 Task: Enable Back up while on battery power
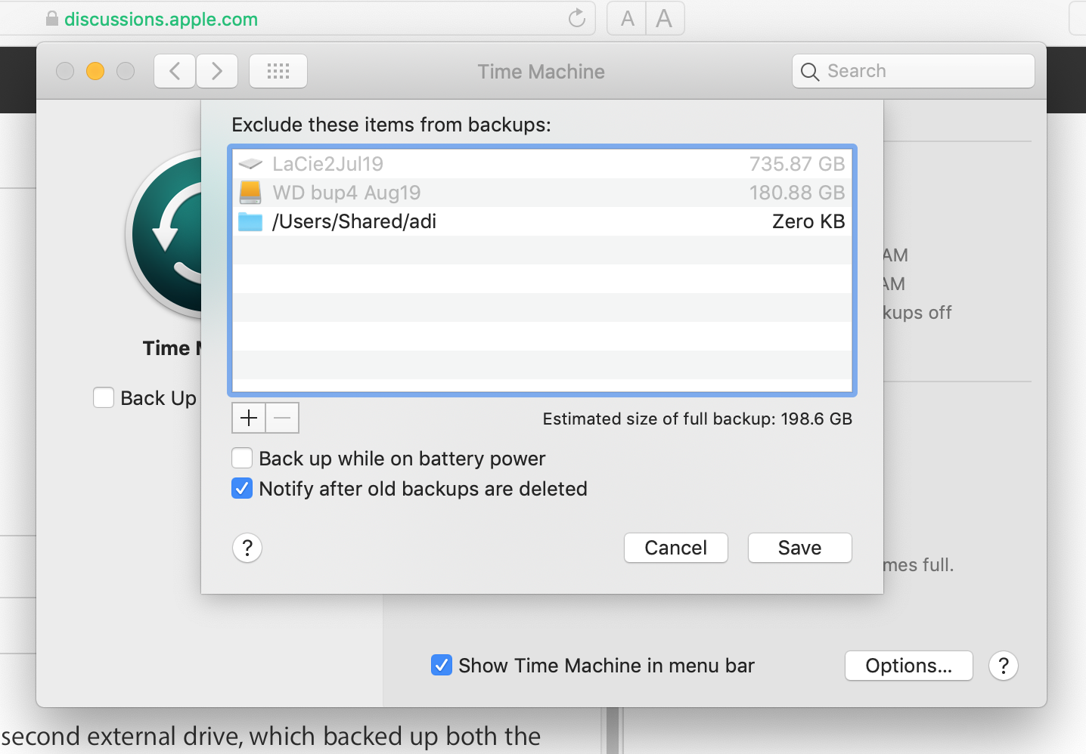click(x=242, y=459)
